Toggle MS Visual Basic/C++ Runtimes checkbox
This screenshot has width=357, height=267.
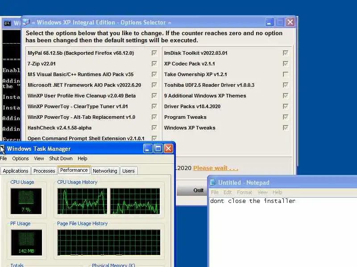(x=154, y=74)
